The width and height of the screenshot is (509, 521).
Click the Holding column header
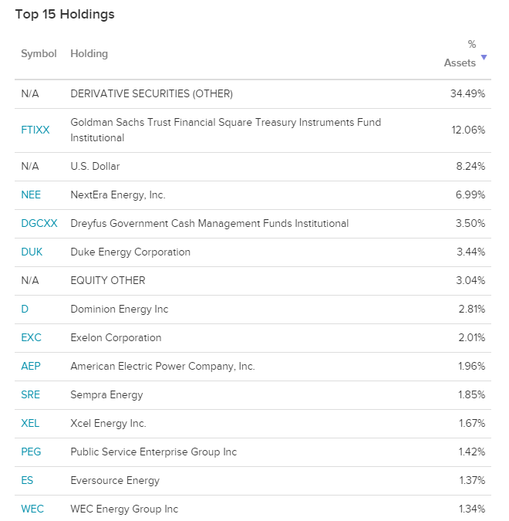click(x=89, y=53)
